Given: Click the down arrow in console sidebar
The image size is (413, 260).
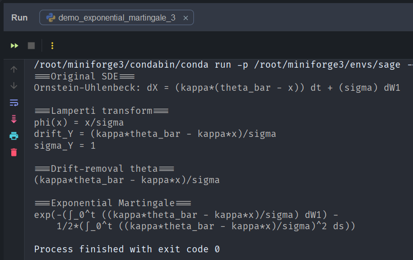Looking at the screenshot, I should tap(14, 86).
